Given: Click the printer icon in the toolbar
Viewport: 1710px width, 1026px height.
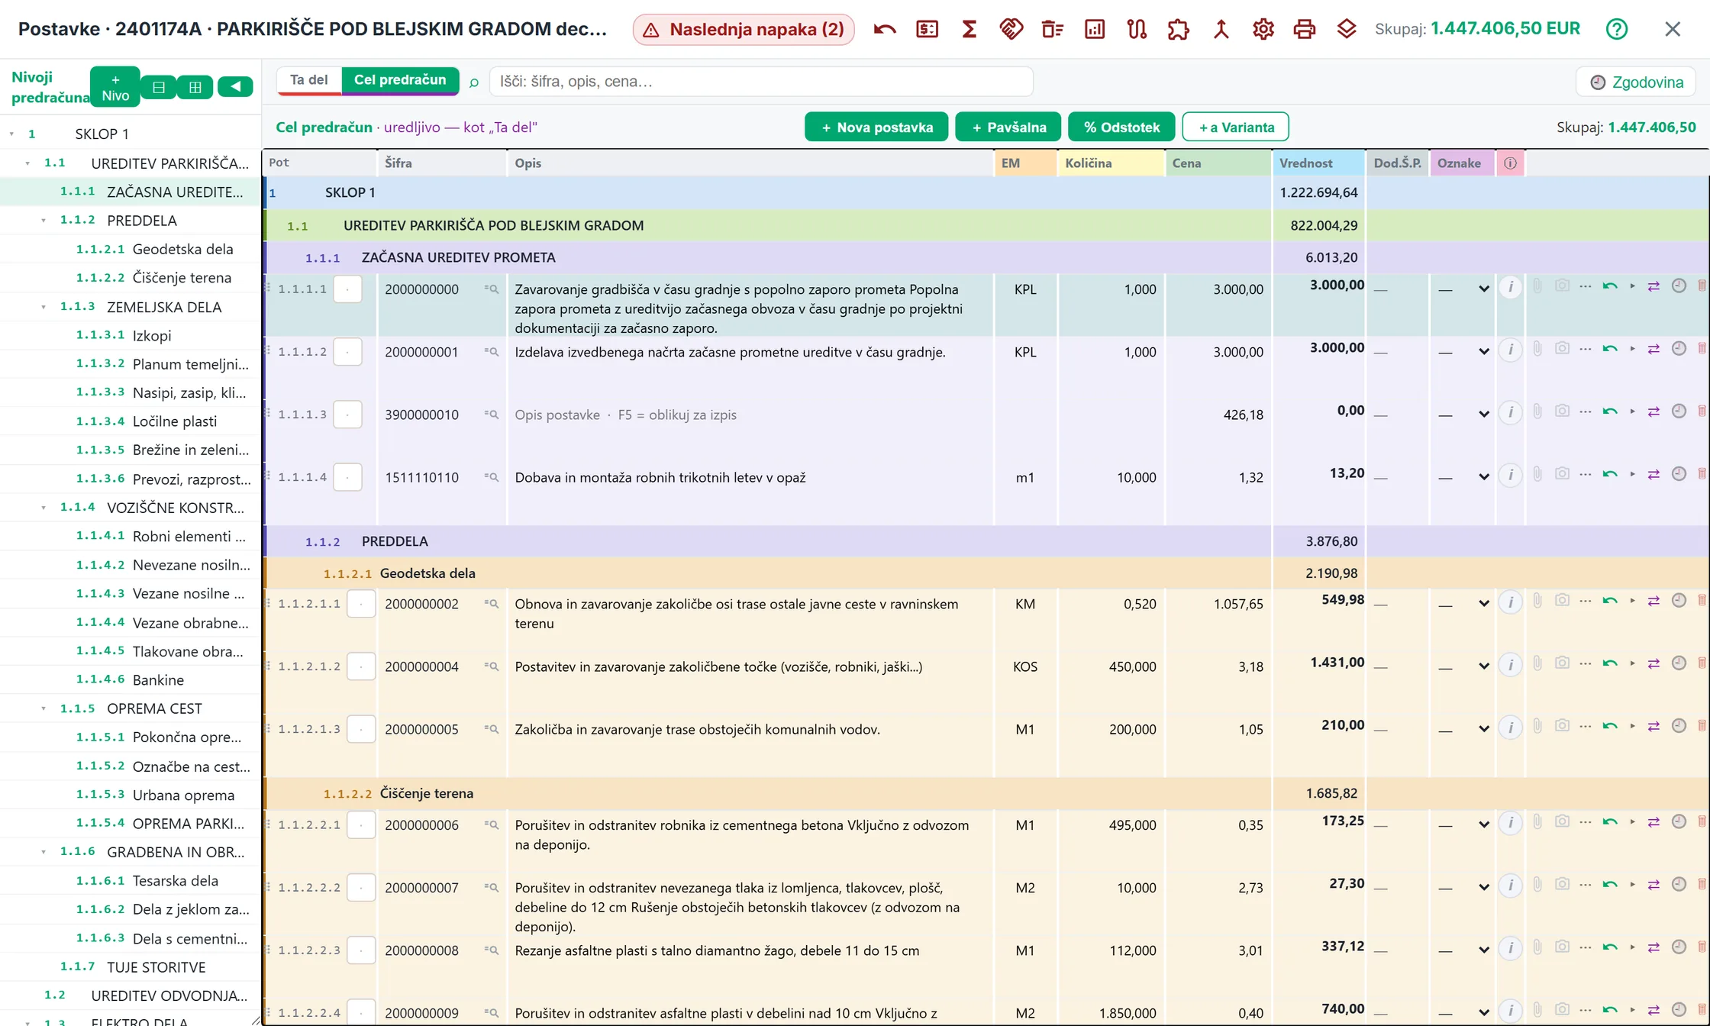Looking at the screenshot, I should (x=1305, y=30).
